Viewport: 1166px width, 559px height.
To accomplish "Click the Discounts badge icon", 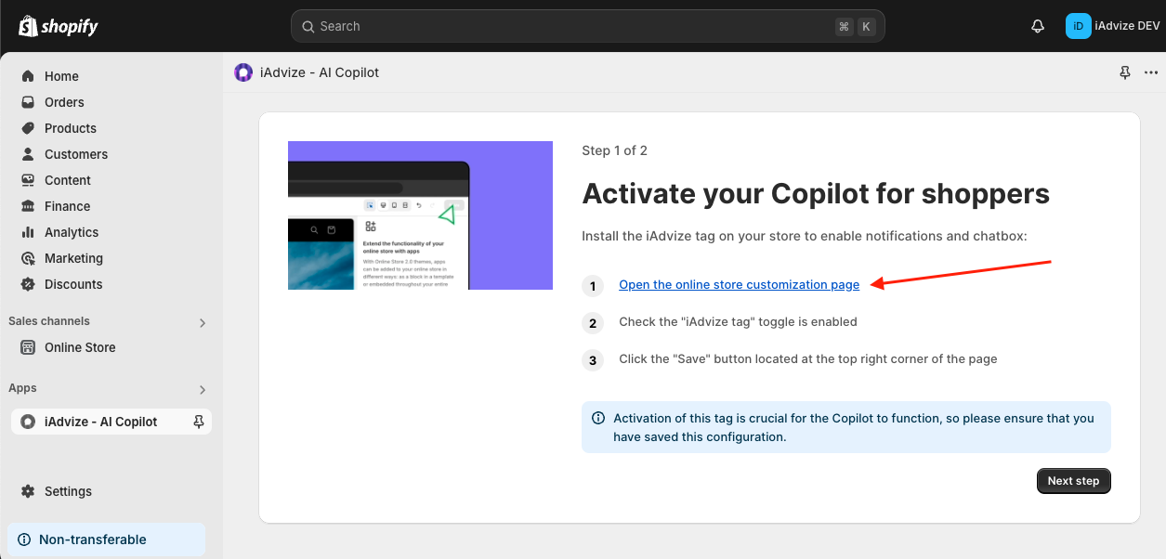I will (x=28, y=284).
